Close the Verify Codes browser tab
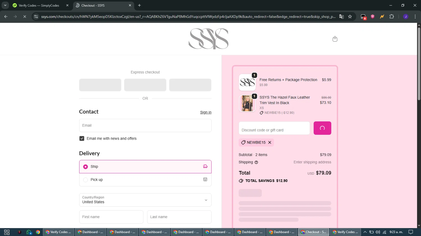The width and height of the screenshot is (421, 236). pyautogui.click(x=67, y=5)
